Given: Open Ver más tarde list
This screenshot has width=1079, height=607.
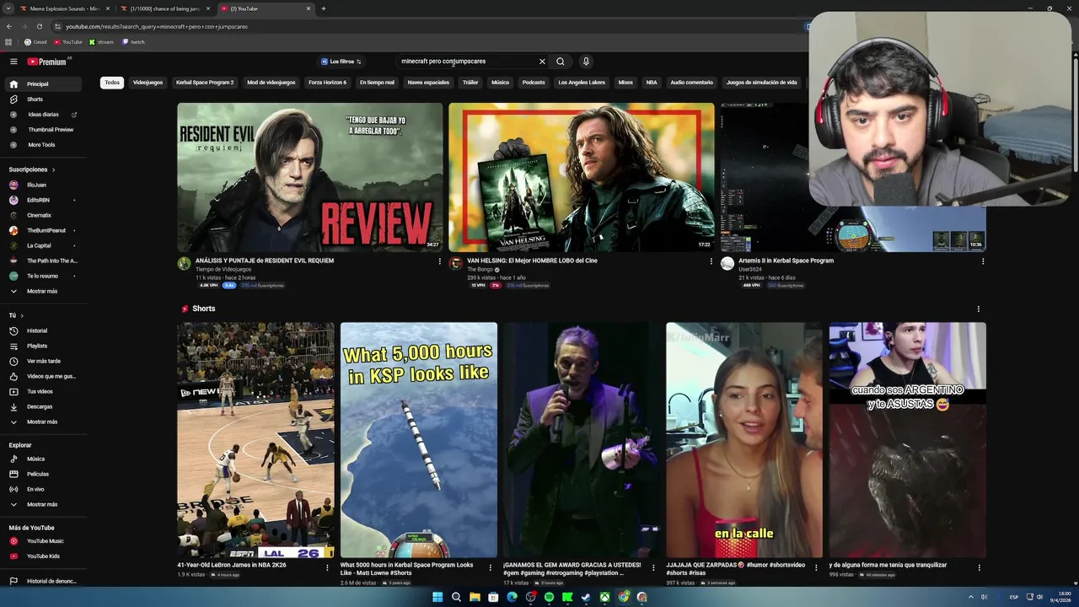Looking at the screenshot, I should point(44,362).
